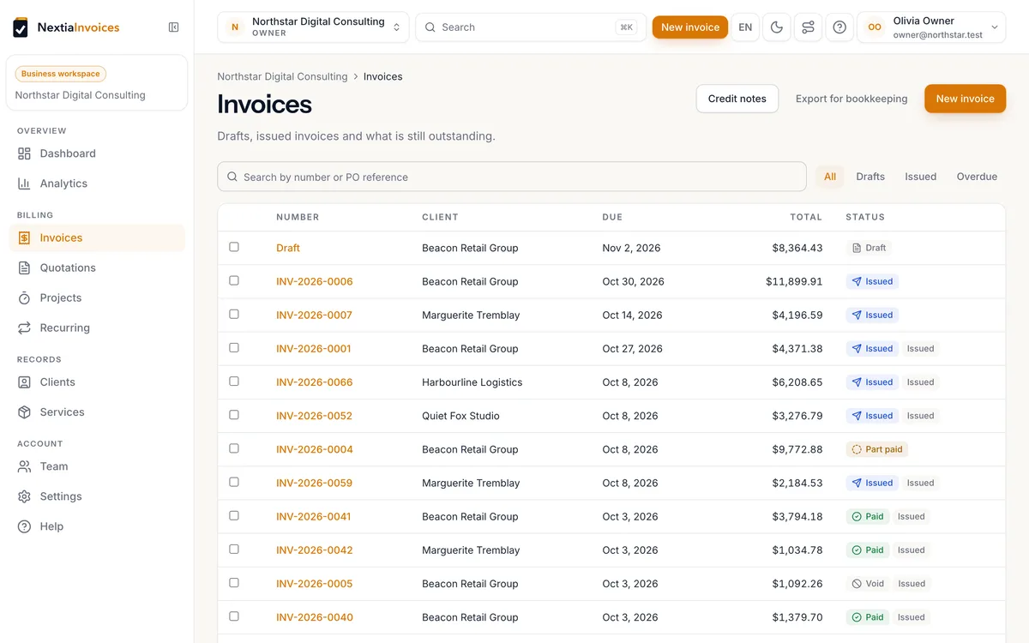Viewport: 1029px width, 643px height.
Task: Click the Draft status badge on the draft row
Action: click(869, 248)
